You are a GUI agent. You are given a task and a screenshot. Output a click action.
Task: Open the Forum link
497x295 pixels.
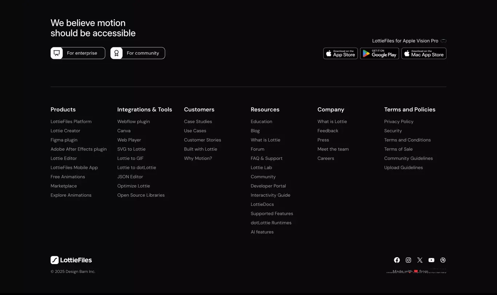point(257,149)
